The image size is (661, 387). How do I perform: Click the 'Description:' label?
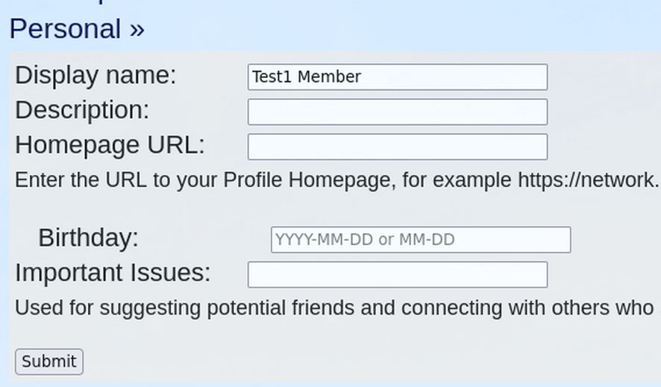(x=82, y=110)
